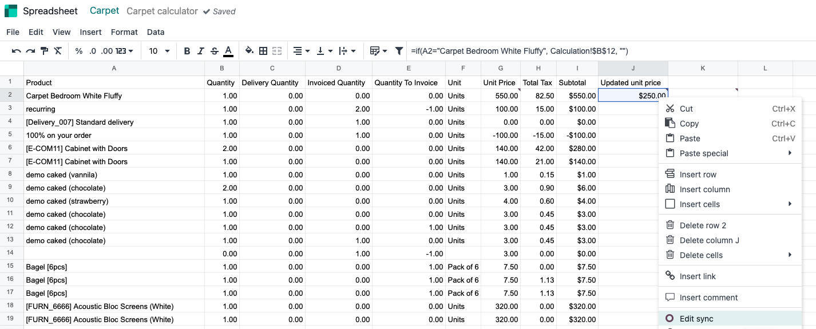Open the font size dropdown

pyautogui.click(x=160, y=51)
